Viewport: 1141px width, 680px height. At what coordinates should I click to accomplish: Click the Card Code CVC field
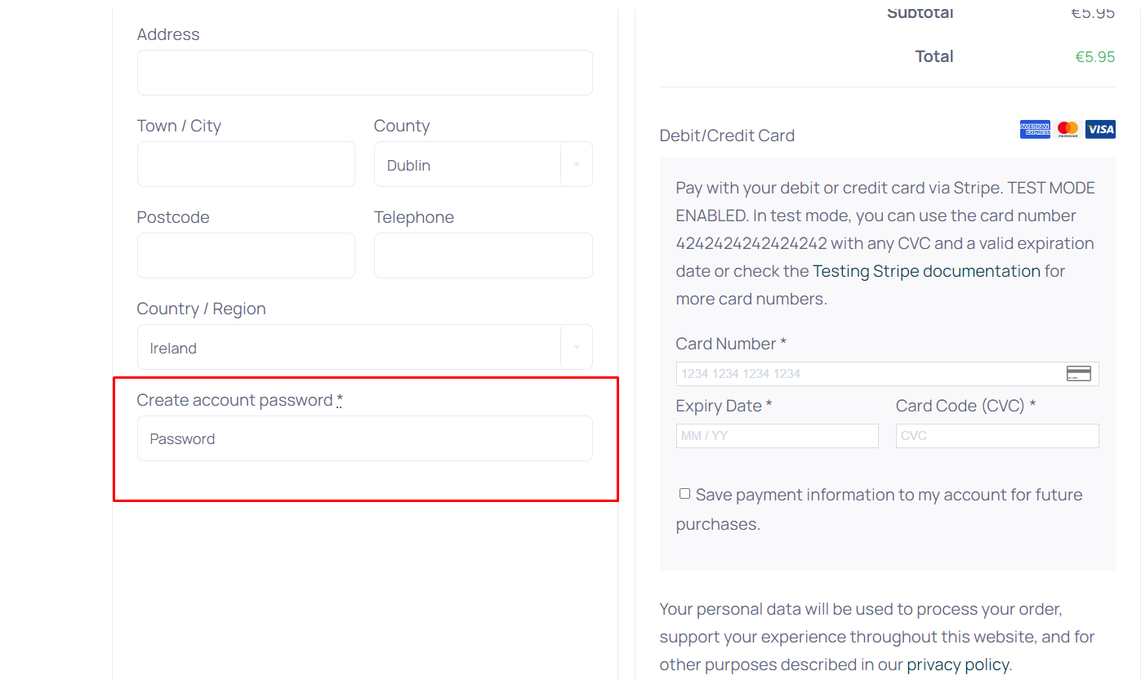click(x=996, y=436)
